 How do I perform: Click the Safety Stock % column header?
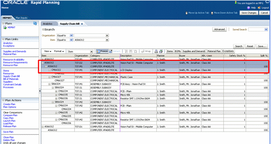pyautogui.click(x=235, y=56)
